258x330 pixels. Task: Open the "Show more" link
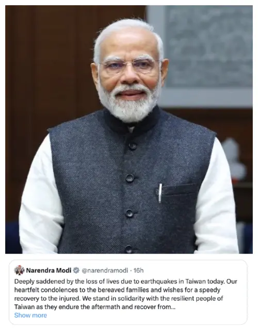(x=30, y=315)
